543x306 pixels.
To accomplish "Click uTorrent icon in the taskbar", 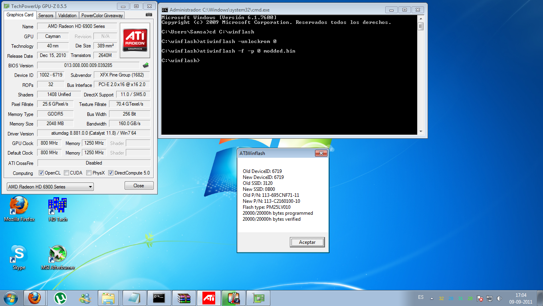I will [x=60, y=298].
